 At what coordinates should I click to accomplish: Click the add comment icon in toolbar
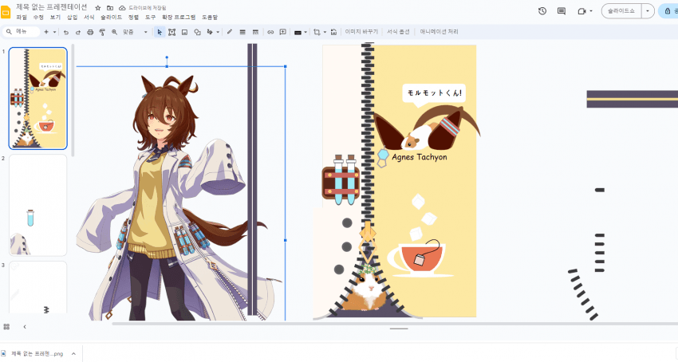(x=283, y=32)
